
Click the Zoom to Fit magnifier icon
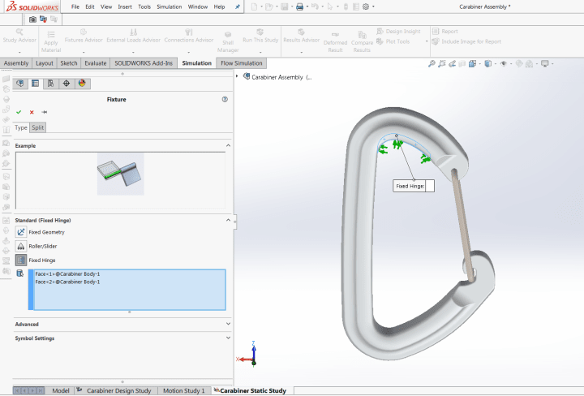tap(432, 63)
